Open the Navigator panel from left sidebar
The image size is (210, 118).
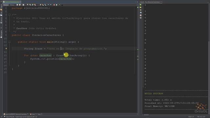(x=1, y=34)
